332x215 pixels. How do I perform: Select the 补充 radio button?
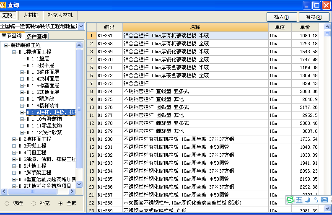point(34,203)
